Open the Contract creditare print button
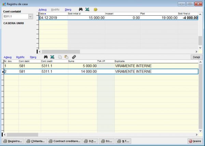The width and height of the screenshot is (205, 146). [65, 141]
